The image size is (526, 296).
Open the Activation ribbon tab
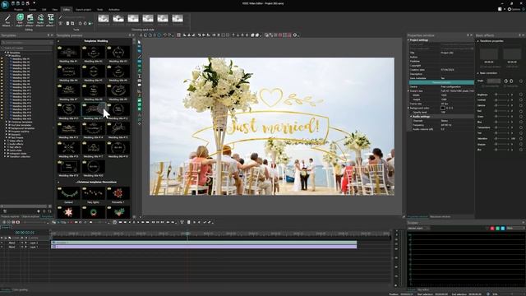pyautogui.click(x=114, y=10)
